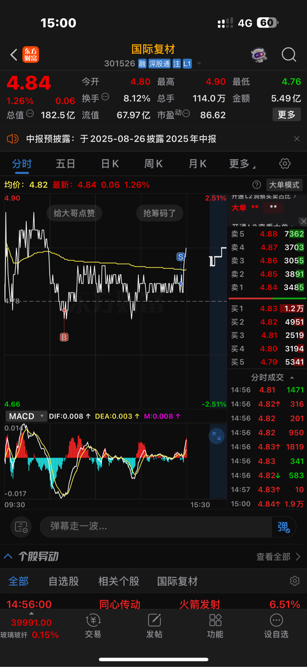Tap the 设自选 watchlist icon
Screen dimensions: 307x667
click(x=276, y=626)
